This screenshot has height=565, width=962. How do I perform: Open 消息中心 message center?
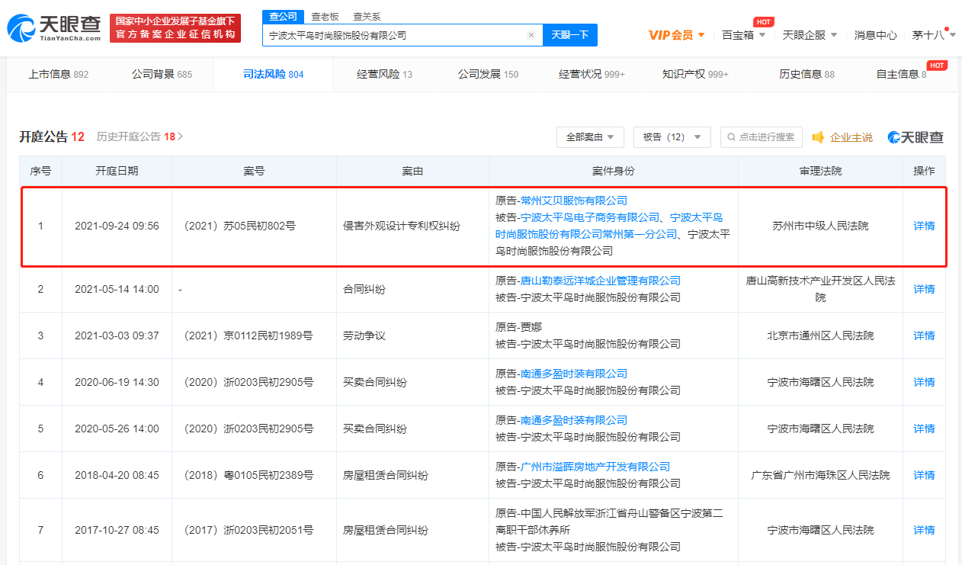pyautogui.click(x=876, y=34)
